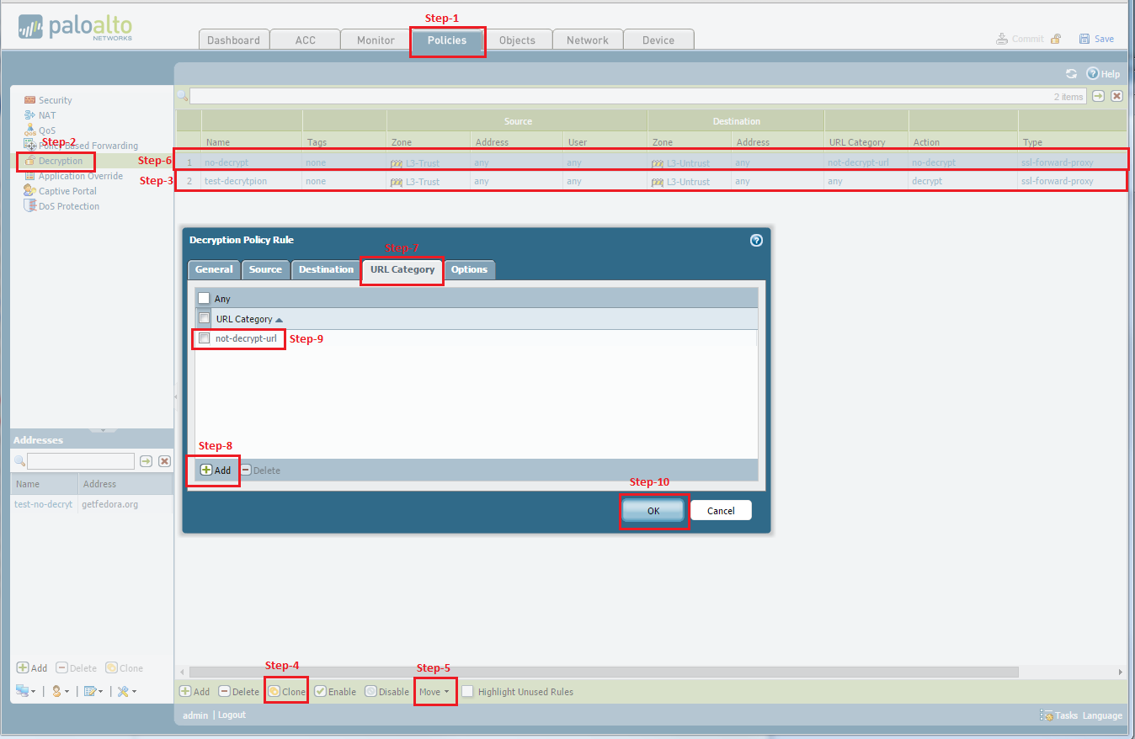This screenshot has height=739, width=1135.
Task: Save the configuration using Save
Action: point(1096,39)
